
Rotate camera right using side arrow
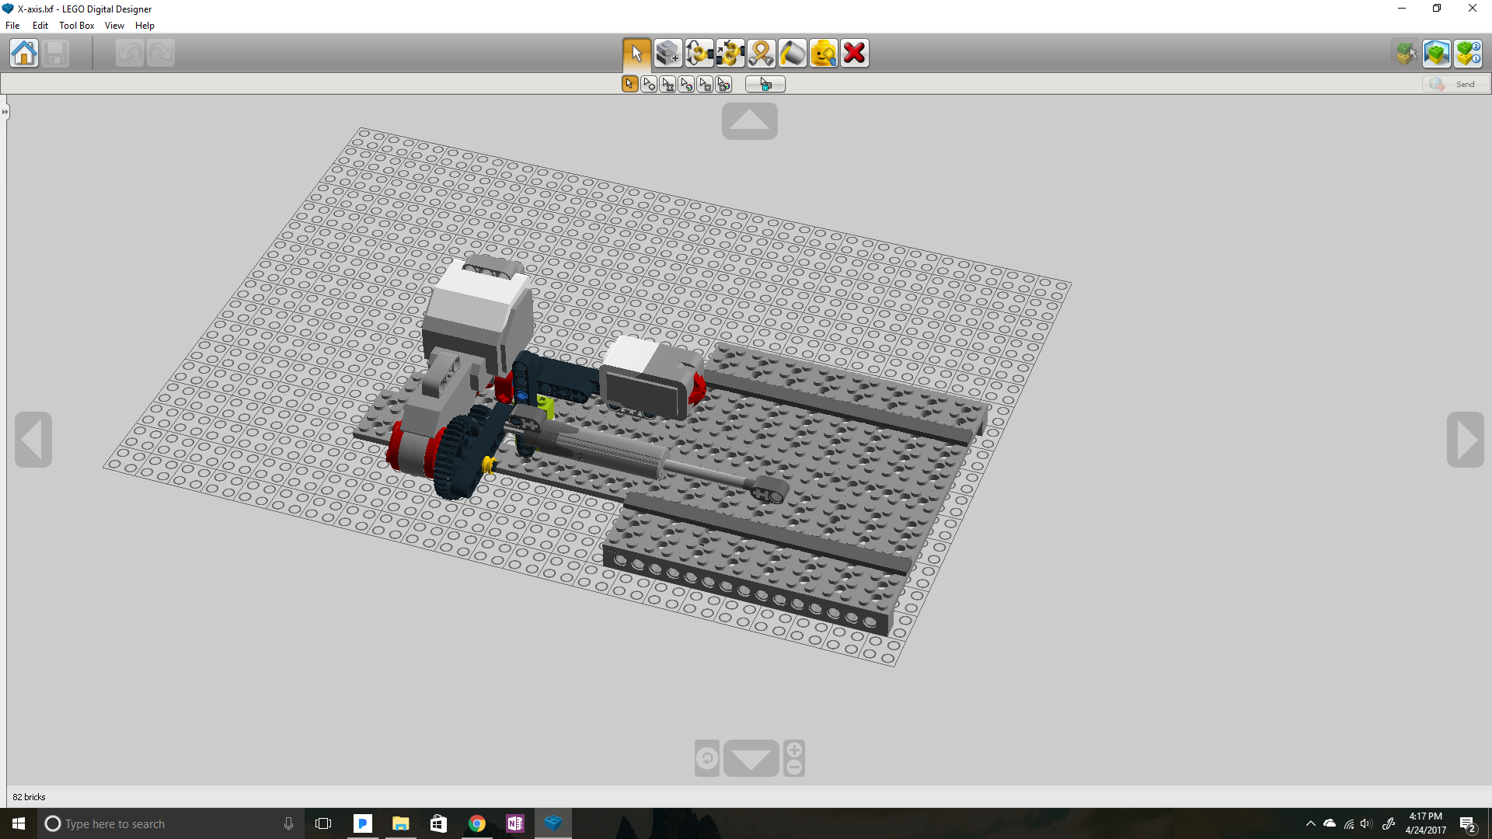tap(1466, 440)
